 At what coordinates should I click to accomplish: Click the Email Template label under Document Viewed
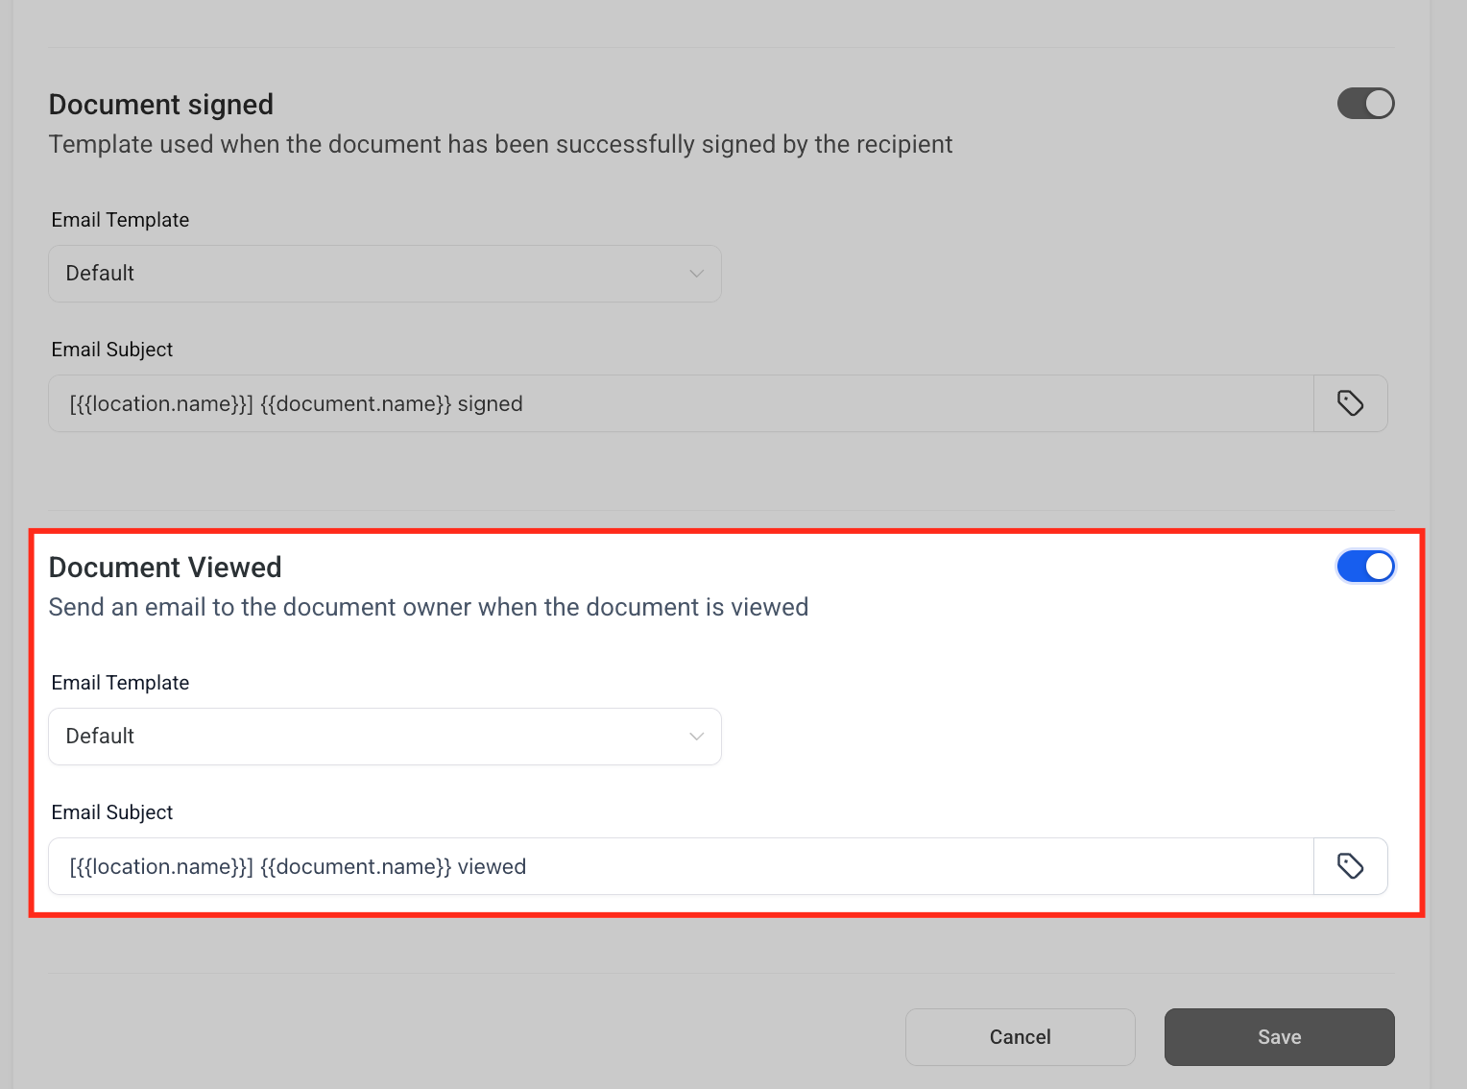(x=120, y=683)
